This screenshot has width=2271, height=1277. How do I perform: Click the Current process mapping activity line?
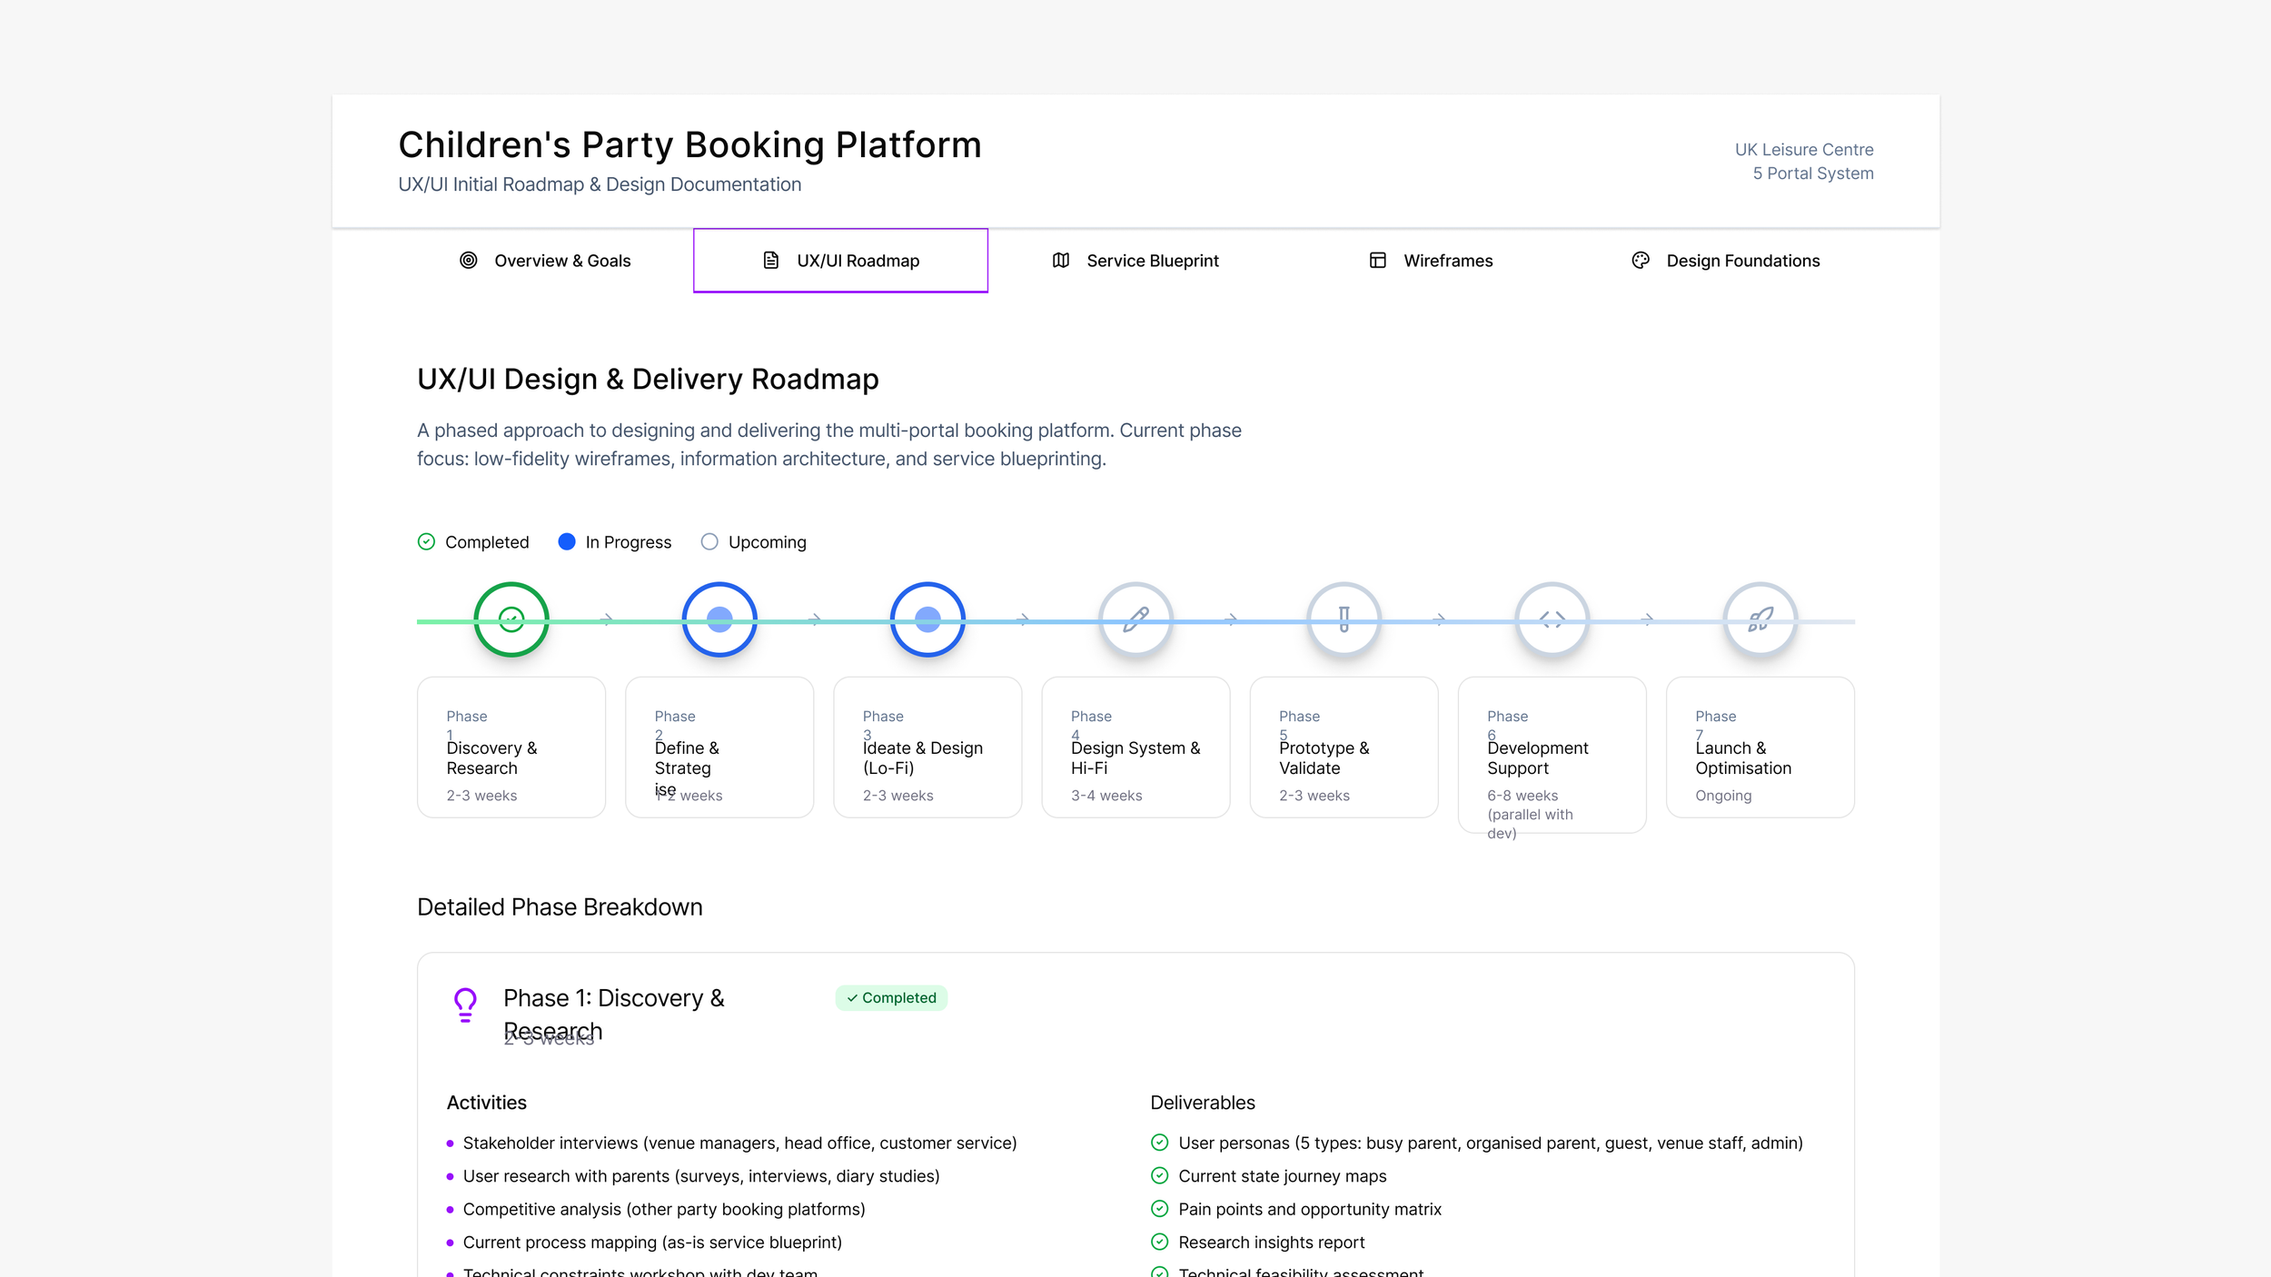click(x=652, y=1242)
